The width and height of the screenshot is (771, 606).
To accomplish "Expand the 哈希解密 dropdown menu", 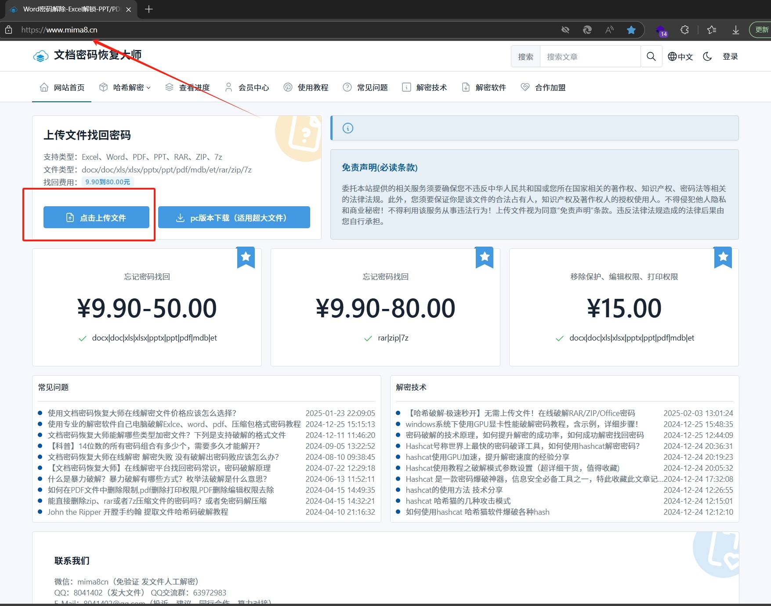I will (125, 87).
